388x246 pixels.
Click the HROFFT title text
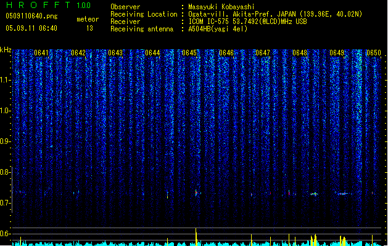(38, 5)
